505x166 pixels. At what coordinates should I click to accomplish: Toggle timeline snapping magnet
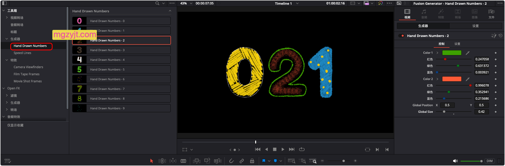[x=231, y=161]
